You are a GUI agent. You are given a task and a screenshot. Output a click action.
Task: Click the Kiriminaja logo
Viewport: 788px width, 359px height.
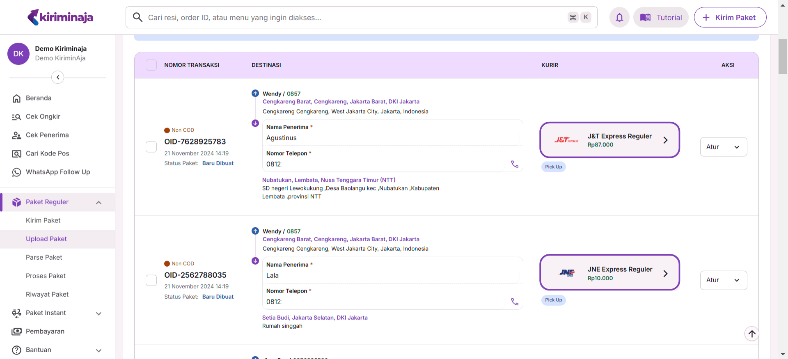click(60, 17)
